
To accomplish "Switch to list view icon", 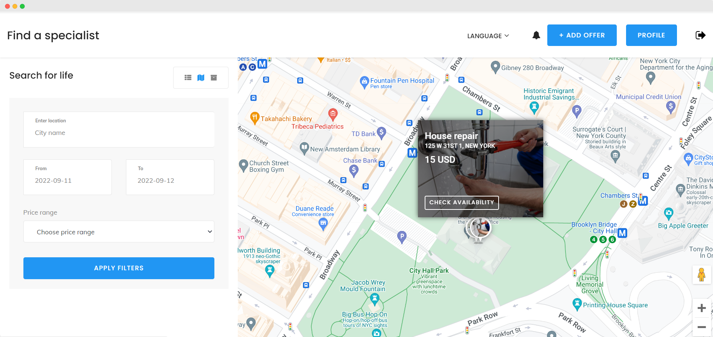I will (188, 77).
